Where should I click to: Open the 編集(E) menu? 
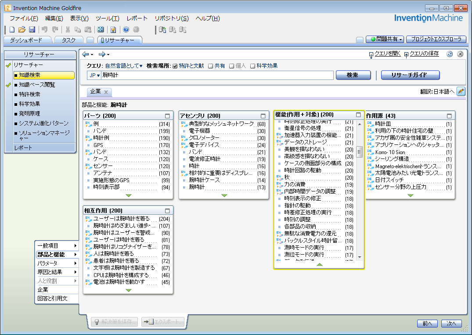(54, 18)
